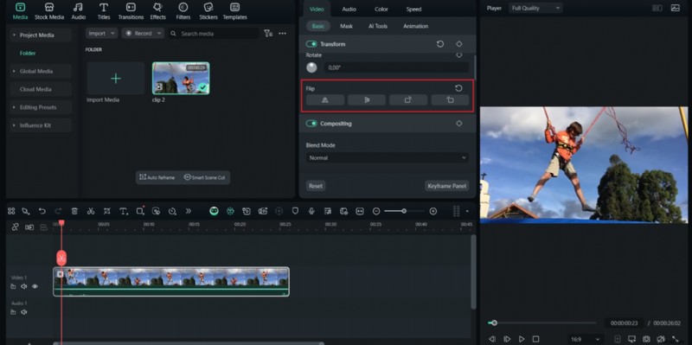Viewport: 692px width, 345px height.
Task: Open the Import dropdown
Action: pyautogui.click(x=101, y=34)
